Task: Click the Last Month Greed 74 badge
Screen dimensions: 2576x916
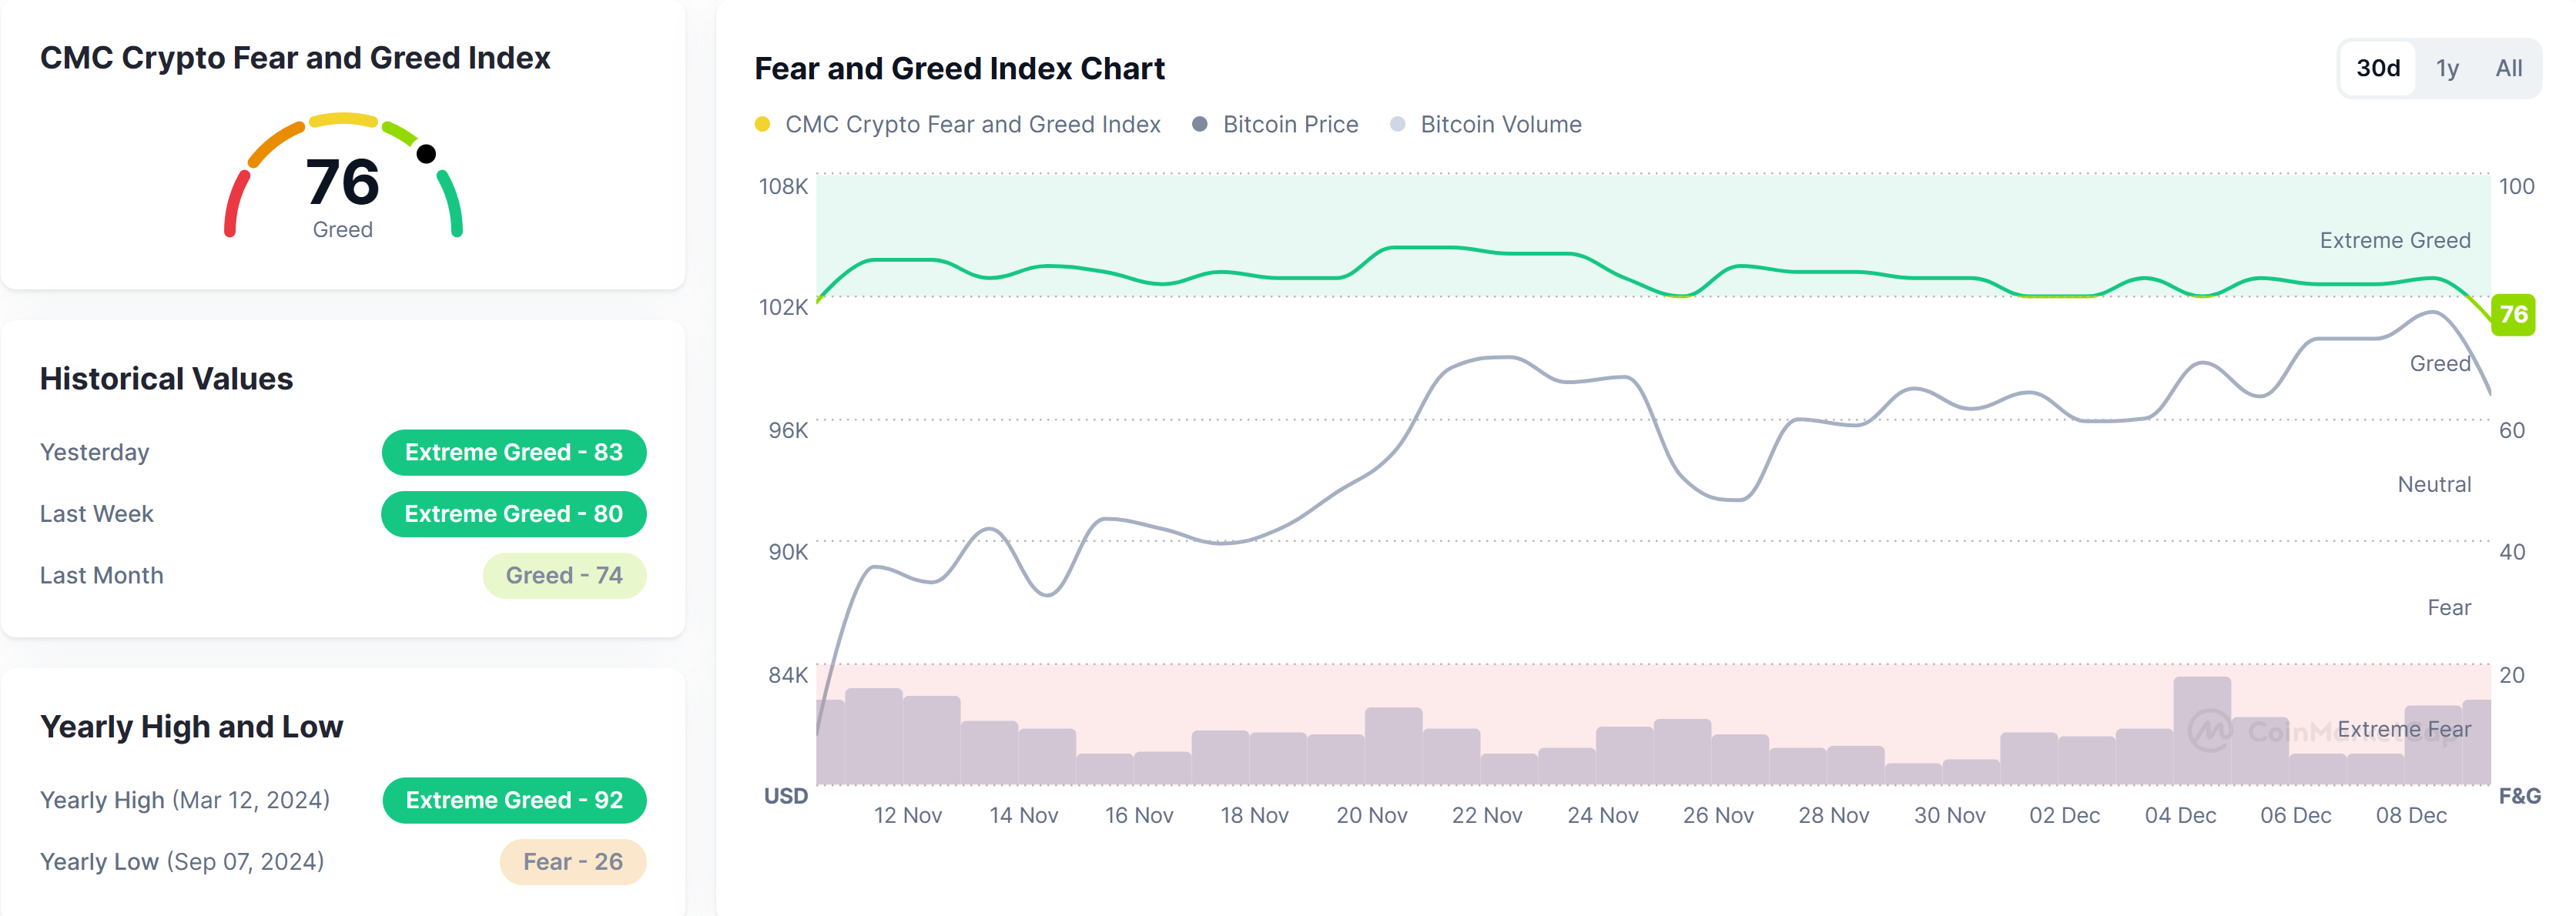Action: (564, 576)
